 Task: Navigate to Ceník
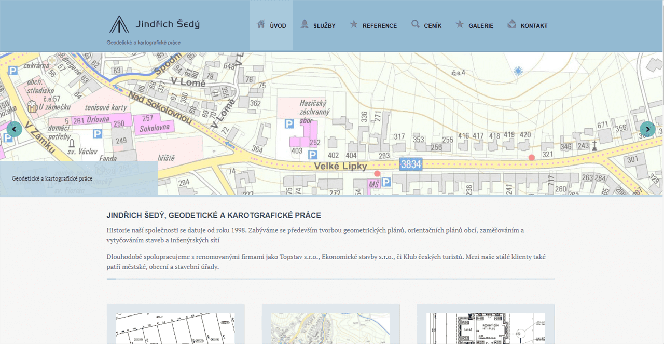[426, 25]
